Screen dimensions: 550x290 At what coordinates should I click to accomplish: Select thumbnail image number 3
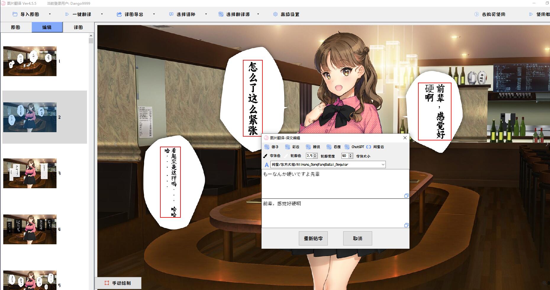click(x=30, y=173)
